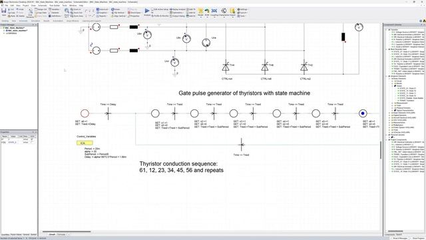Click the Properties icon in the ribbon

[134, 16]
